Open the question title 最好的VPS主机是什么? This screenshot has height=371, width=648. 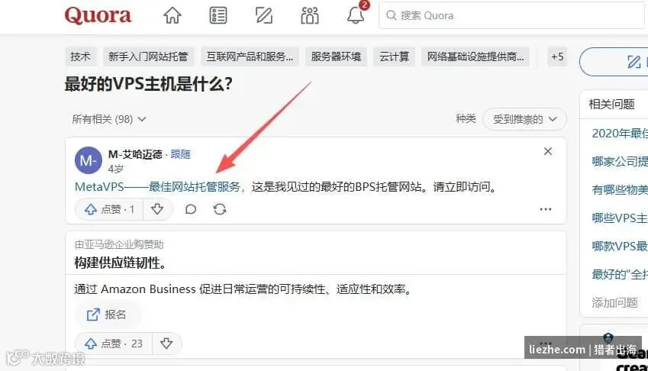tap(149, 84)
